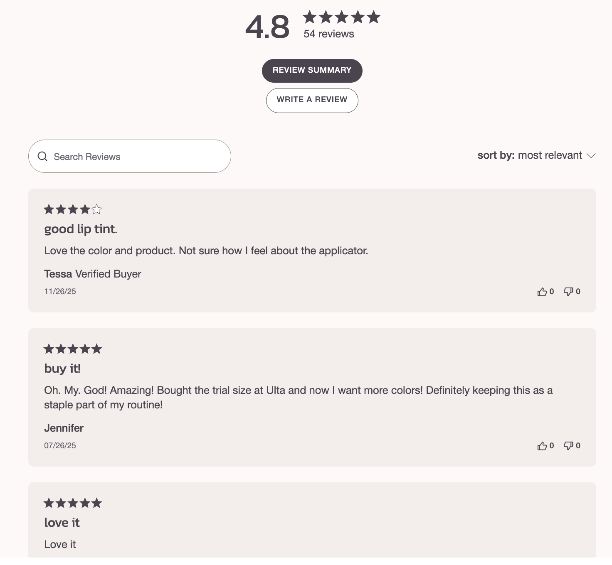This screenshot has width=612, height=565.
Task: Click the WRITE A REVIEW button
Action: pos(312,100)
